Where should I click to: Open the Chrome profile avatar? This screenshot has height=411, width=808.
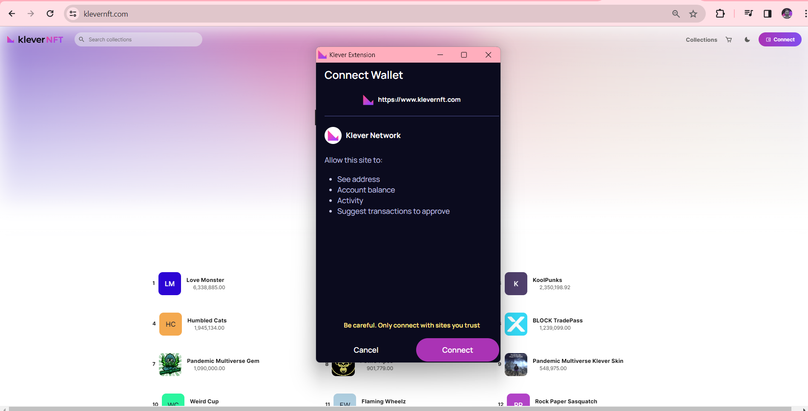[x=787, y=14]
